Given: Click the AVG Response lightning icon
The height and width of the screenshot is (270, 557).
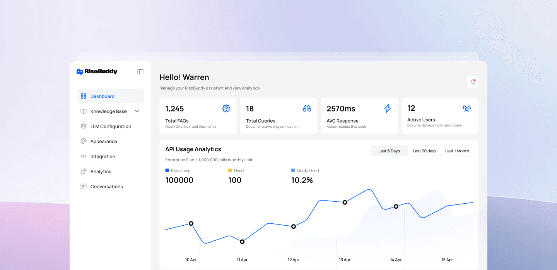Looking at the screenshot, I should click(387, 108).
